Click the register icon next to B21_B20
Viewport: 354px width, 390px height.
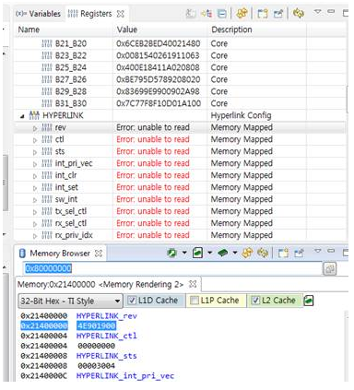pyautogui.click(x=47, y=43)
